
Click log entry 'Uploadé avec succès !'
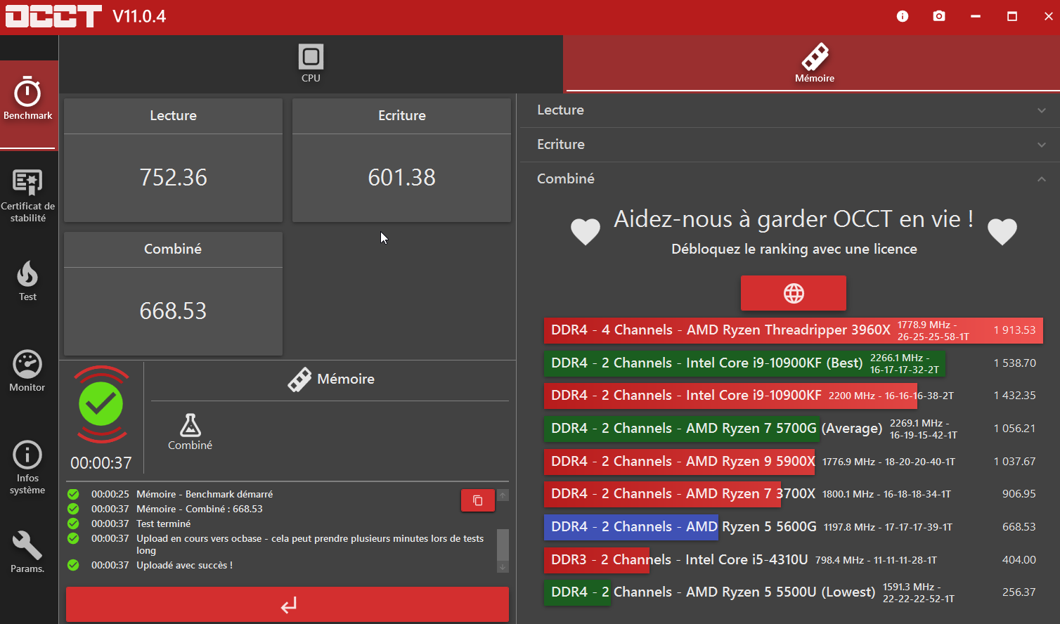pyautogui.click(x=184, y=566)
